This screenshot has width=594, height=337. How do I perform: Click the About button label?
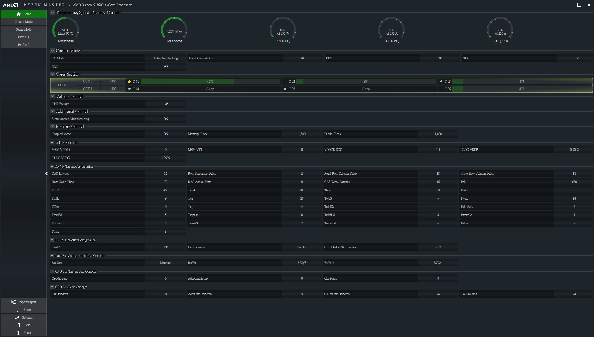27,333
